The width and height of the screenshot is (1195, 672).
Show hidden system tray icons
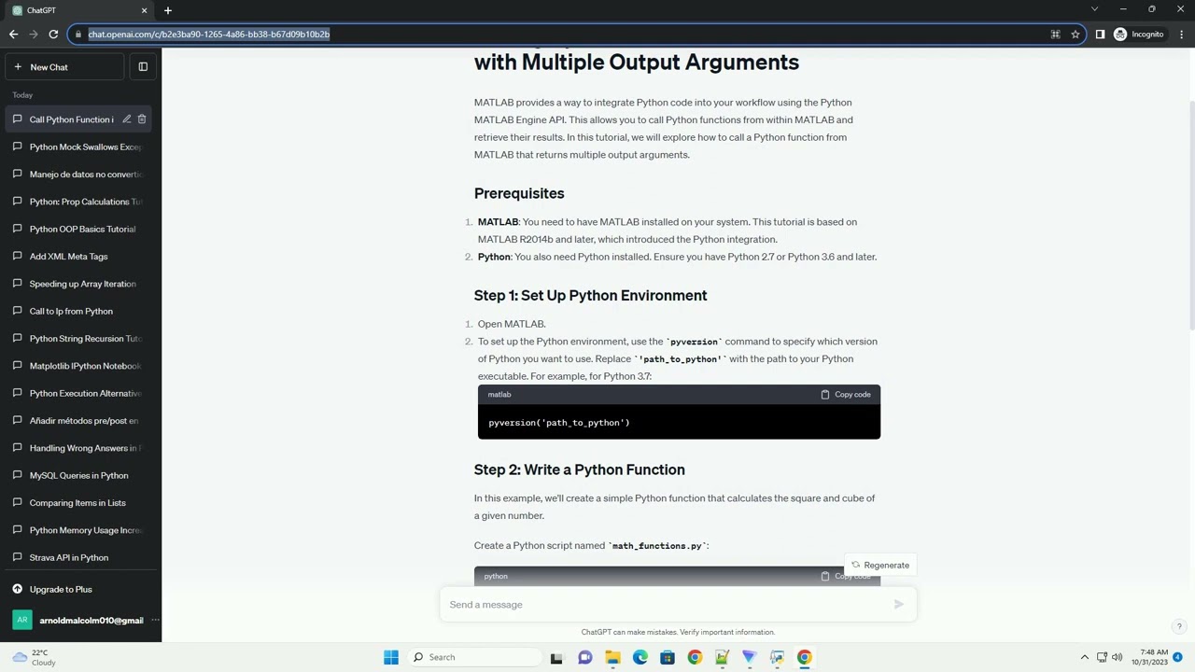[x=1084, y=657]
